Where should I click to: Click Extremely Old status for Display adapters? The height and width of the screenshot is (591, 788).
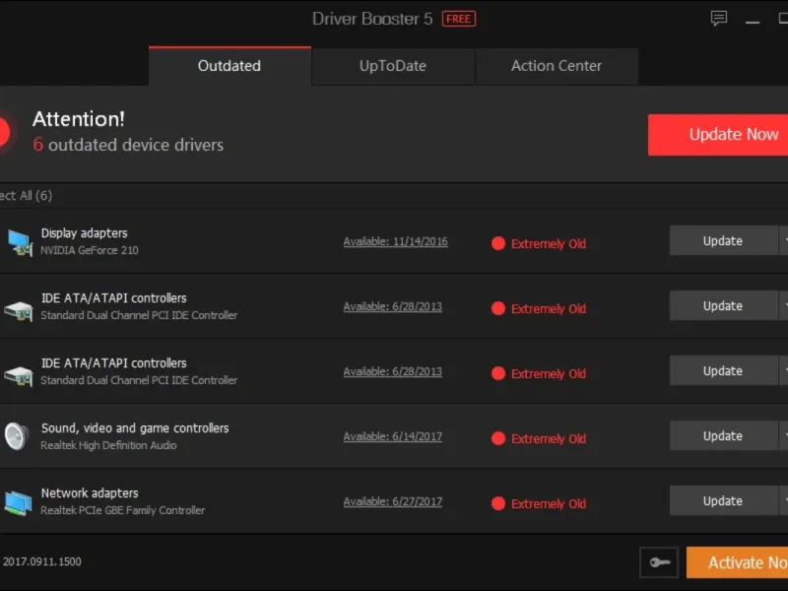549,243
